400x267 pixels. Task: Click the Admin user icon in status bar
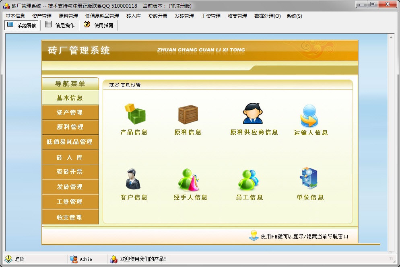pyautogui.click(x=73, y=259)
